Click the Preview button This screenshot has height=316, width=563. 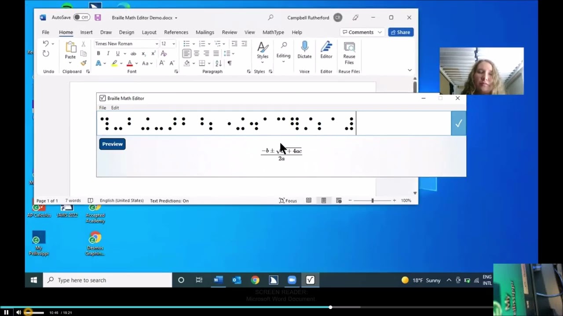pos(112,144)
